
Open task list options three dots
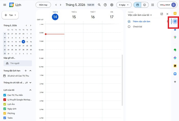click(x=167, y=22)
